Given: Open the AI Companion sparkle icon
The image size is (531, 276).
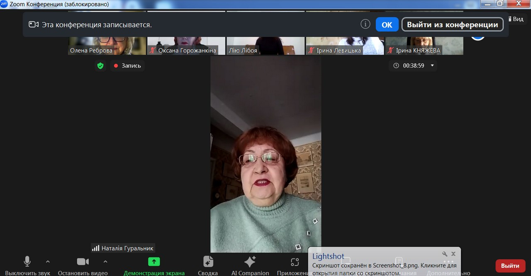Looking at the screenshot, I should 250,261.
